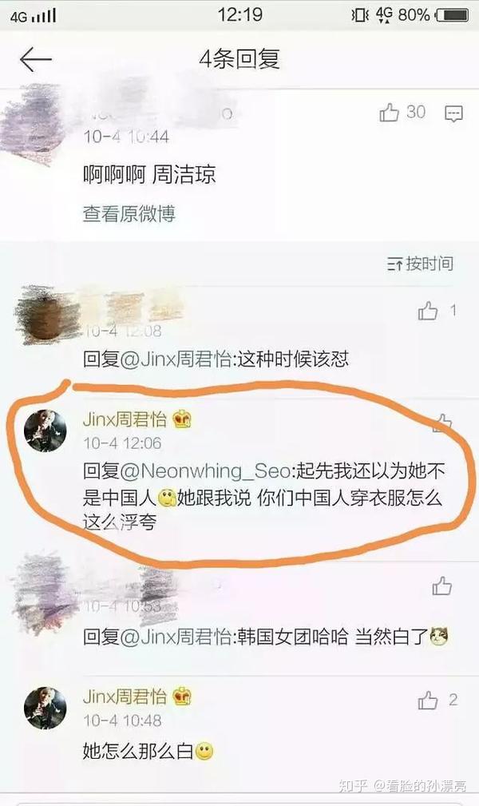Image resolution: width=479 pixels, height=806 pixels.
Task: Open Jinx周君怡 username on 10:48 reply
Action: point(125,697)
